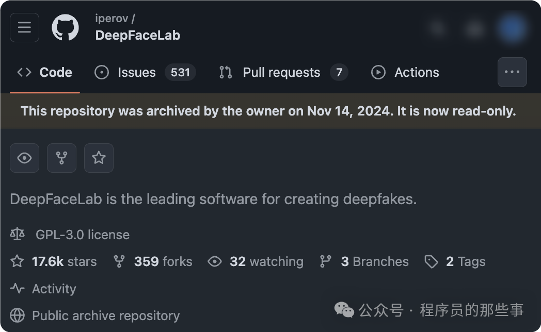View the 359 forks link
Image resolution: width=541 pixels, height=332 pixels.
click(153, 262)
